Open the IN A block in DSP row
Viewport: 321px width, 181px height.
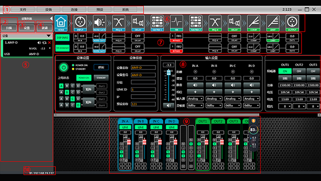click(x=80, y=37)
